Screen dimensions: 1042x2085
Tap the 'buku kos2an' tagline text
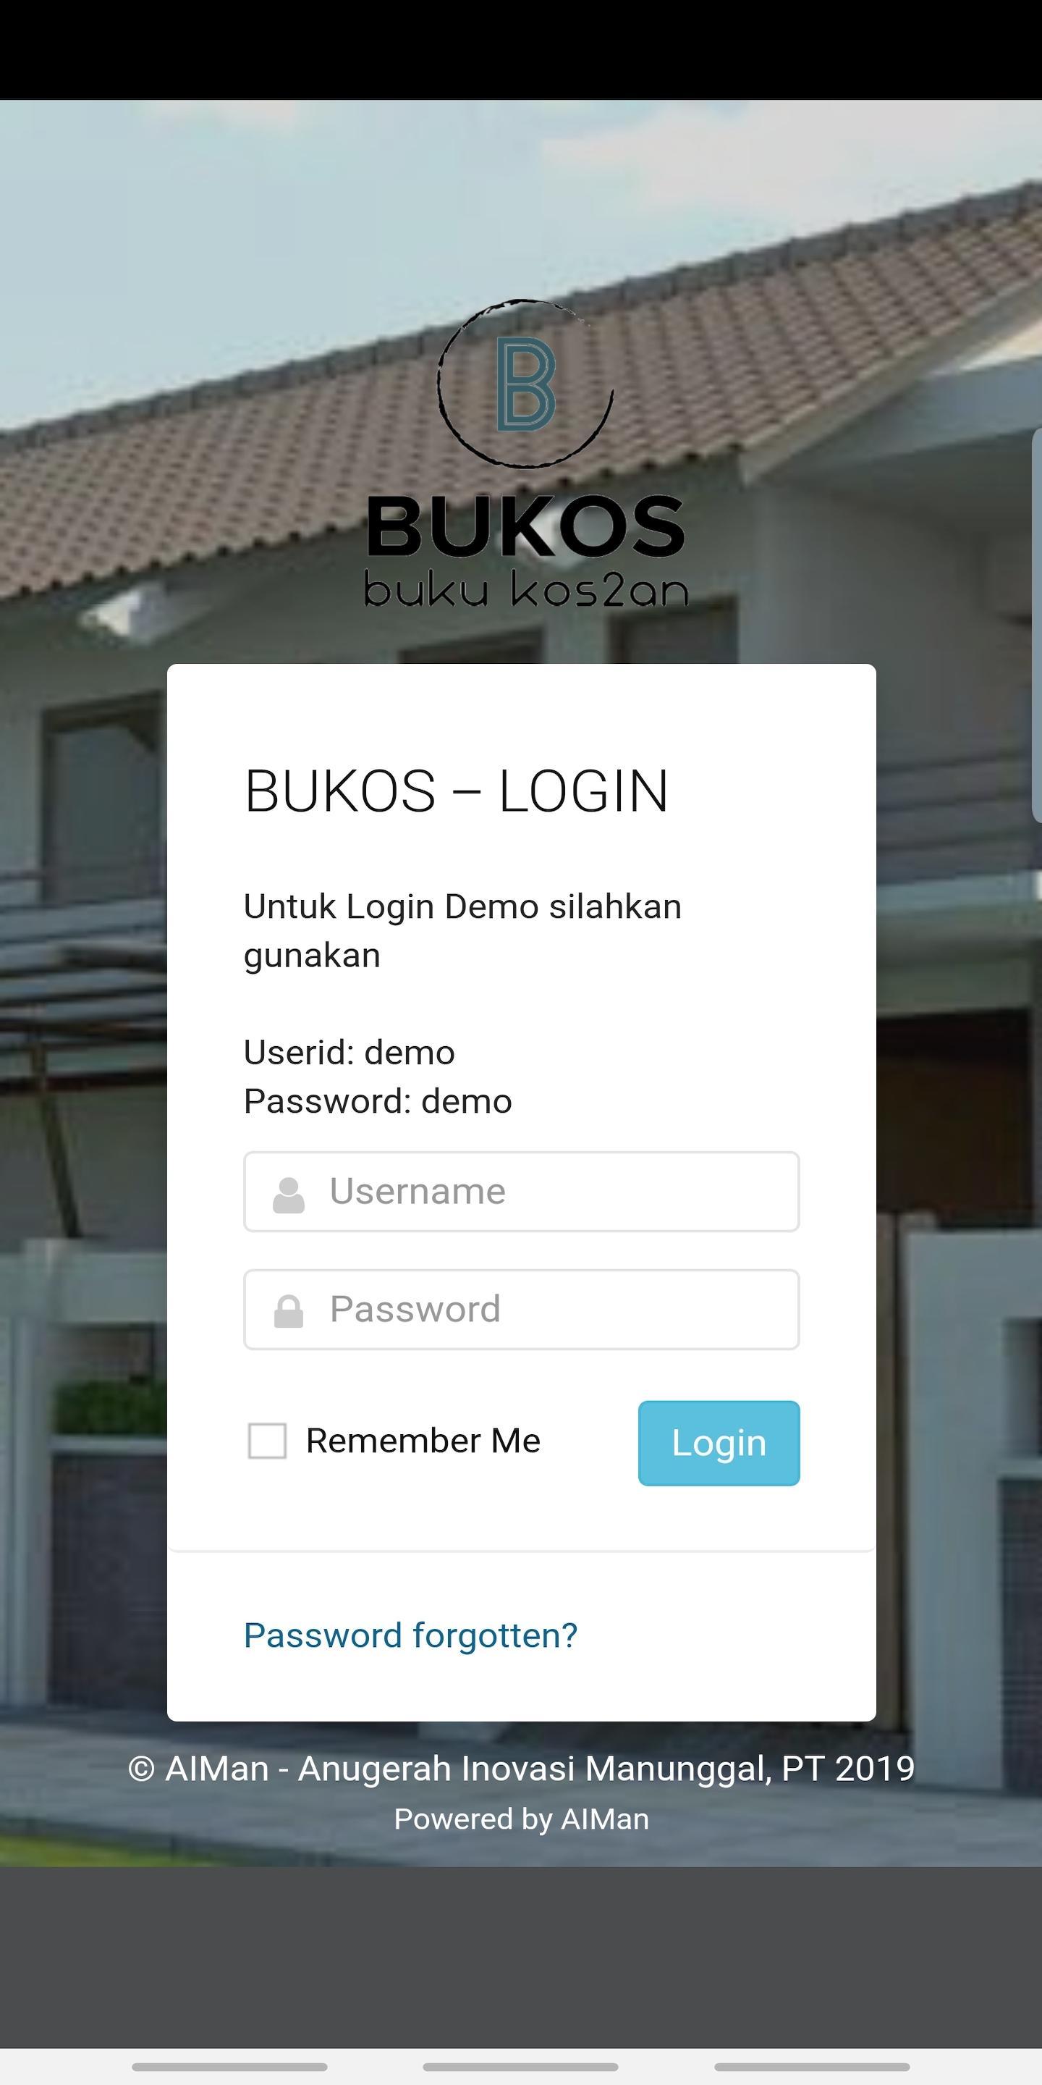[x=526, y=589]
